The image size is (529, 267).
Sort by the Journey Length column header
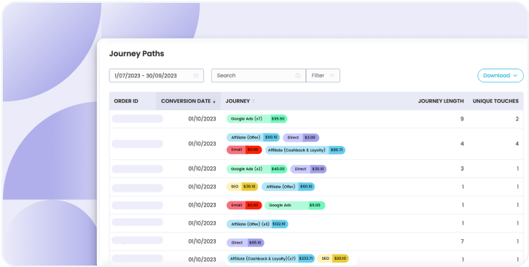coord(441,101)
